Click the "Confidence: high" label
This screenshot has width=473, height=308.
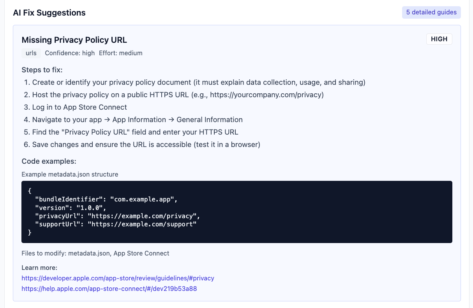(x=70, y=53)
